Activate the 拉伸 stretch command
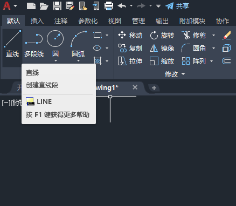Image resolution: width=236 pixels, height=206 pixels. coord(130,61)
